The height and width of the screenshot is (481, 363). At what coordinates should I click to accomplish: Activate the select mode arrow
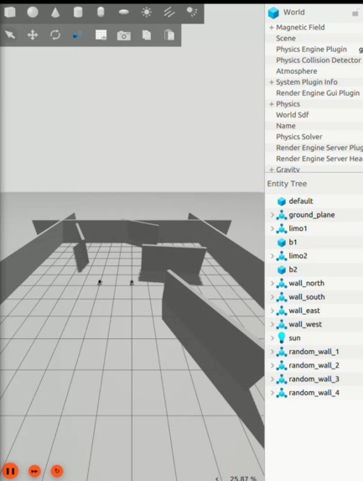[x=10, y=34]
